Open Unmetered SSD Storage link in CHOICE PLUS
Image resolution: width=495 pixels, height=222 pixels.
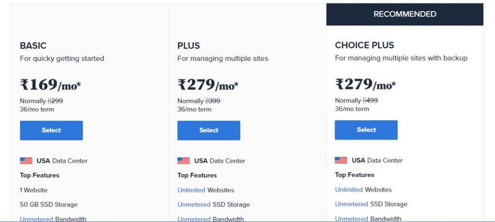(351, 204)
